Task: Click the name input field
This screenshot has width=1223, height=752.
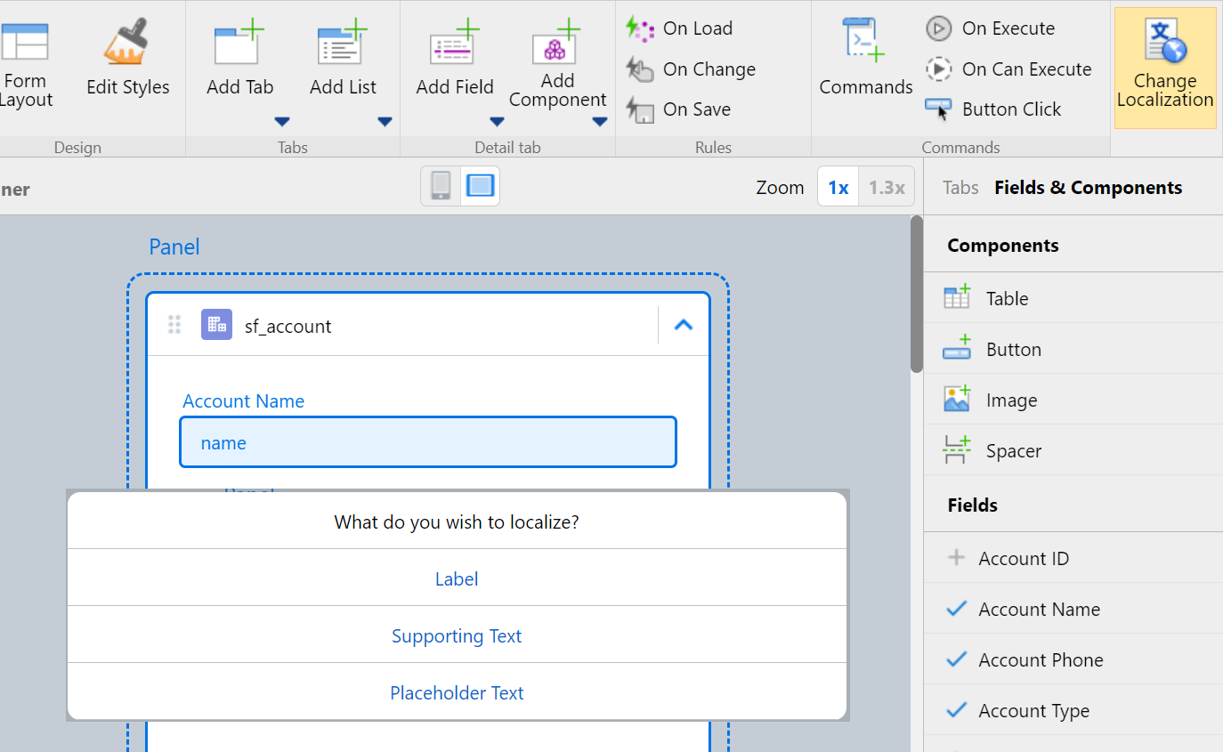Action: [x=427, y=442]
